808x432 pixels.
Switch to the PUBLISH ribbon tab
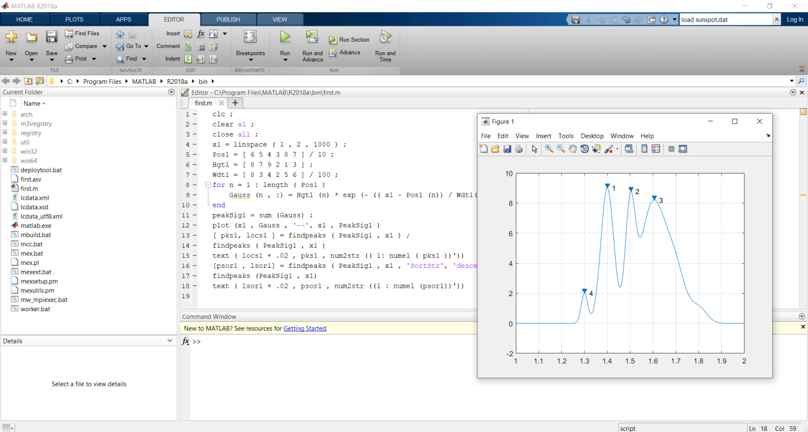228,19
